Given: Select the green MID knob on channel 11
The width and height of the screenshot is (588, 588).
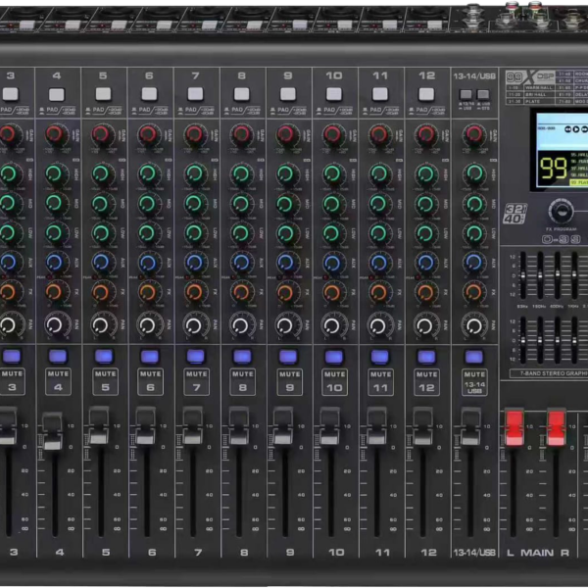Looking at the screenshot, I should [x=379, y=204].
